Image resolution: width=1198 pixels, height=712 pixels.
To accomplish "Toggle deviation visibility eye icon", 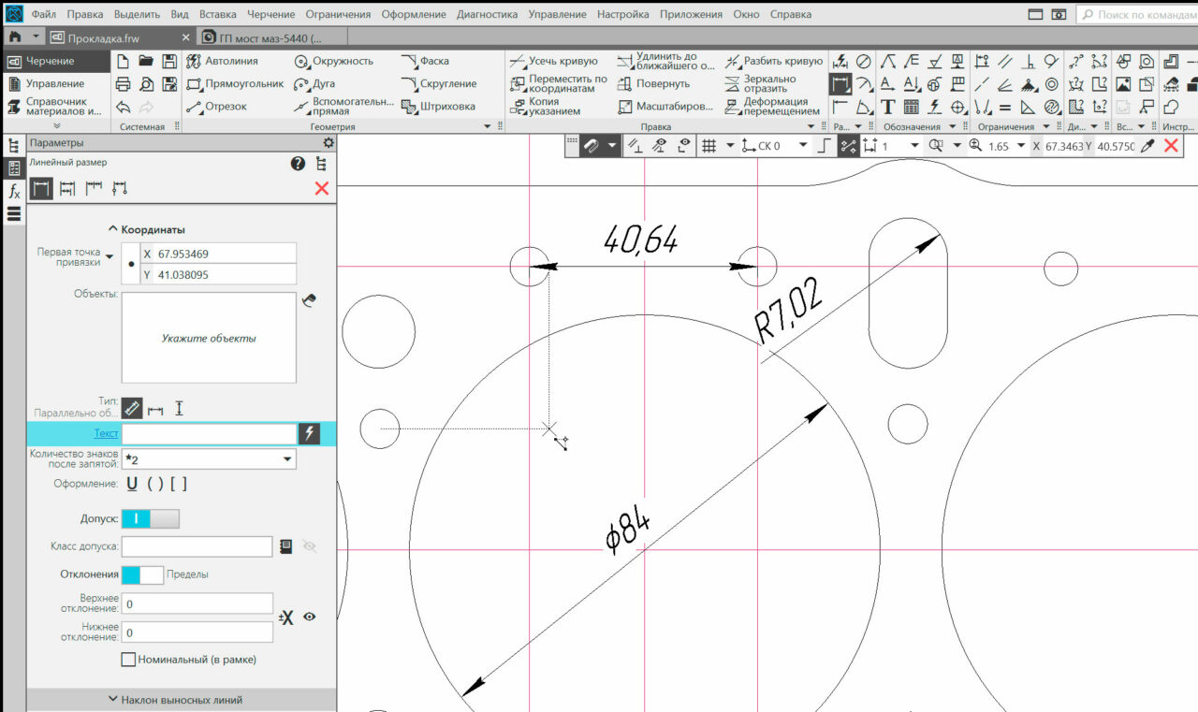I will point(309,617).
